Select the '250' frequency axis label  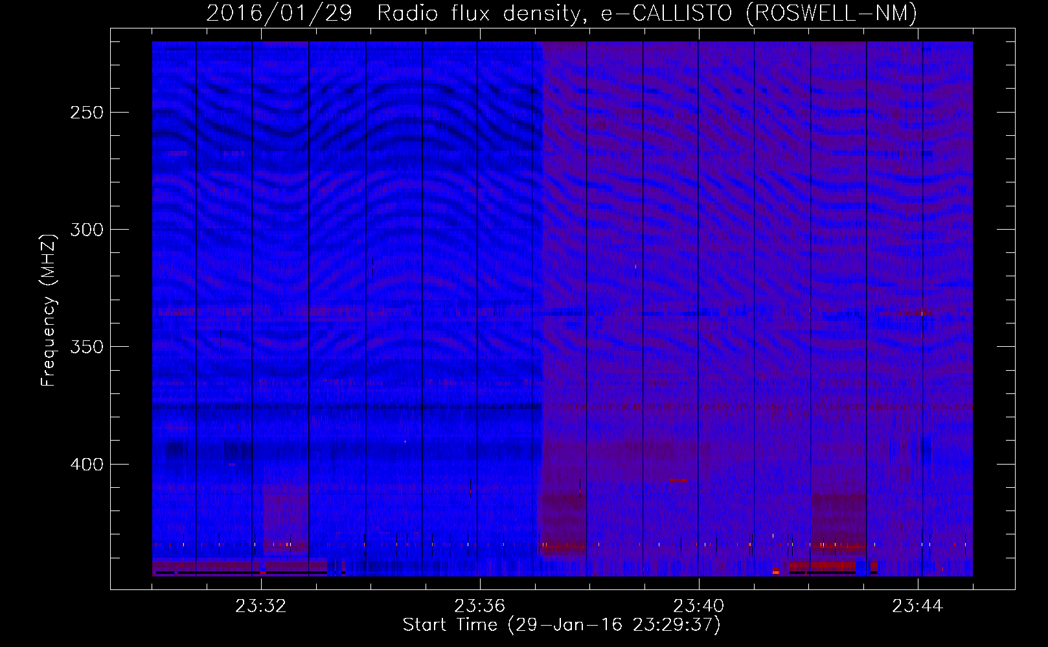(x=86, y=113)
